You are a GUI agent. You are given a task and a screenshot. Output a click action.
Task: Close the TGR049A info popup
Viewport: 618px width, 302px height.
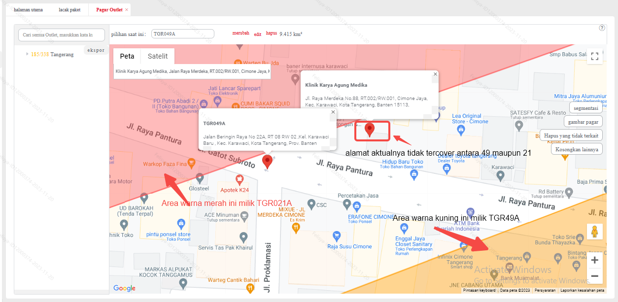click(333, 112)
